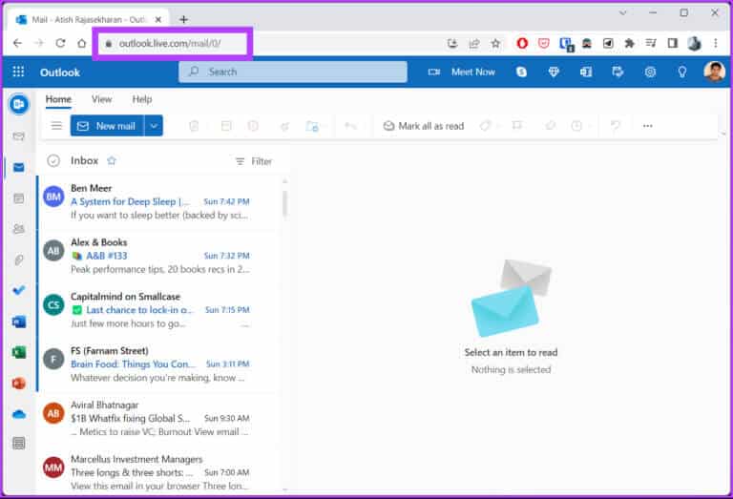Reload the page in the browser

coord(60,44)
